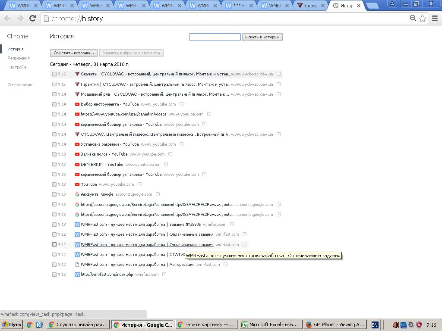Select История in left sidebar
442x331 pixels.
(16, 49)
